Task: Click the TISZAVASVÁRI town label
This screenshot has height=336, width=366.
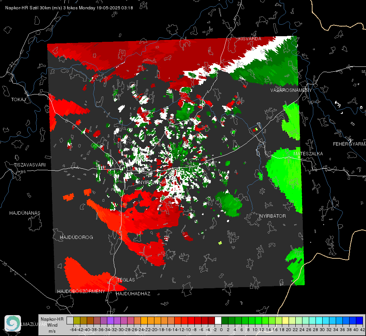Action: pos(30,165)
